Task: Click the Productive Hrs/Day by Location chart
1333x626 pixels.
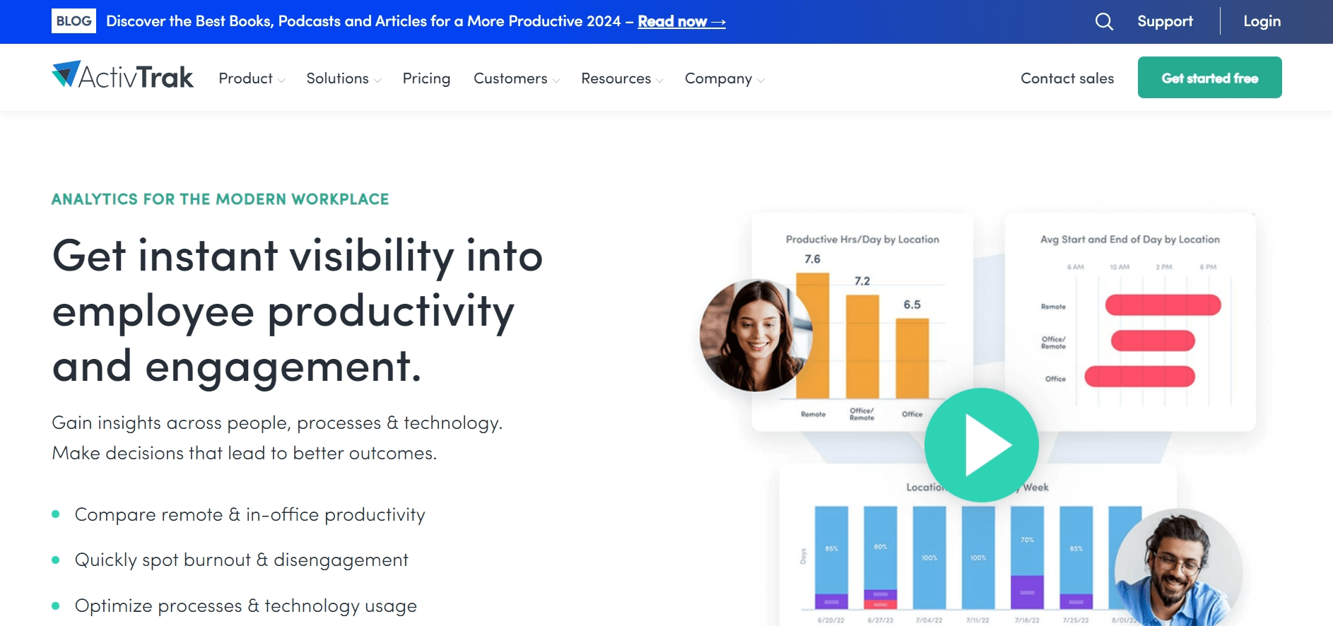Action: (x=862, y=321)
